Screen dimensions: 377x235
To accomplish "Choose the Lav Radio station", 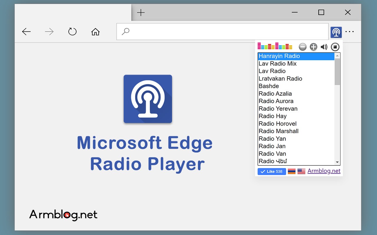I will [296, 71].
